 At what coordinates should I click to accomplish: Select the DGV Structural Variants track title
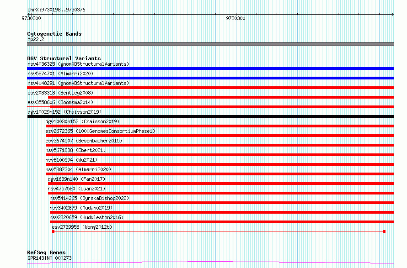point(64,58)
